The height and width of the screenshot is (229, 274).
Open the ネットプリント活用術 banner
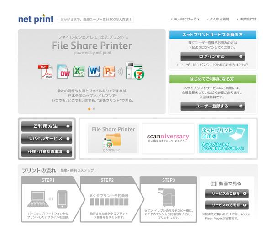click(223, 138)
